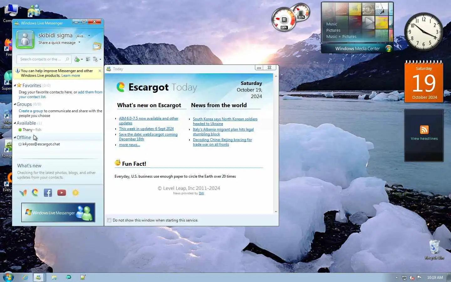This screenshot has height=282, width=451.
Task: Select contact Thany - fish
Action: 30,130
